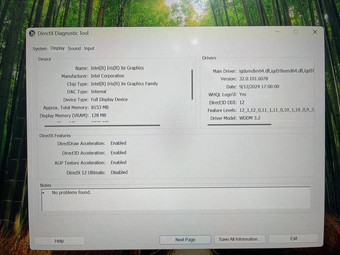Click DirectDraw Acceleration Enabled value
The image size is (340, 255).
[119, 143]
